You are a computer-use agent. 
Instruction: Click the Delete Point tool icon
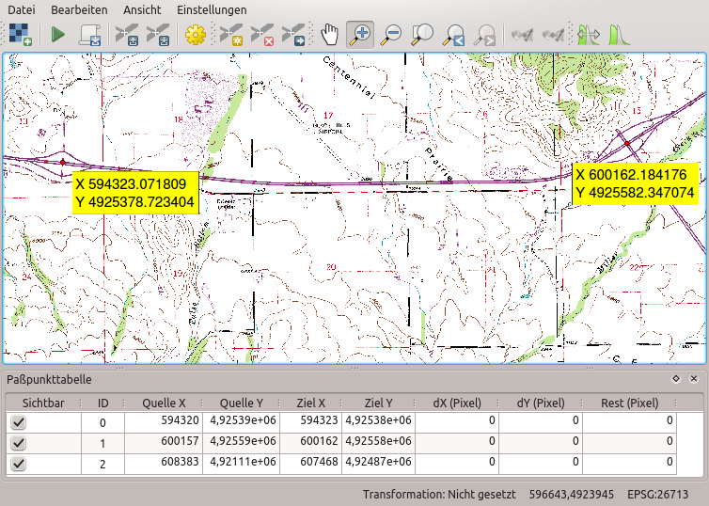coord(262,36)
